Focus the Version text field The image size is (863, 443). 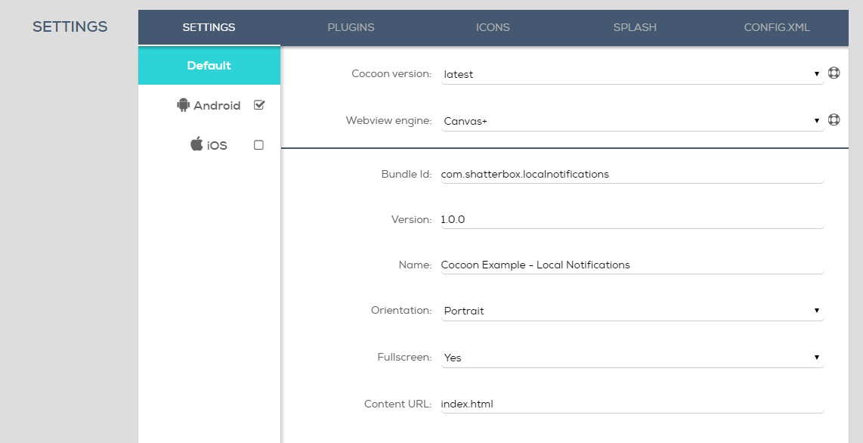pos(632,219)
